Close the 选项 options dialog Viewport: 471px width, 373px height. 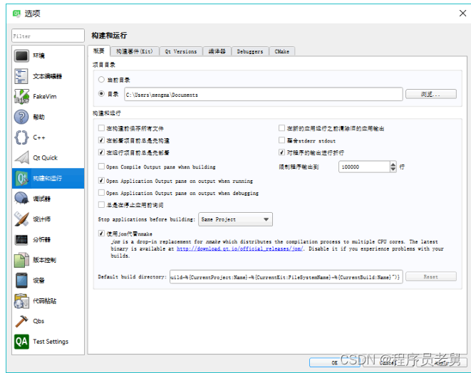pyautogui.click(x=462, y=14)
